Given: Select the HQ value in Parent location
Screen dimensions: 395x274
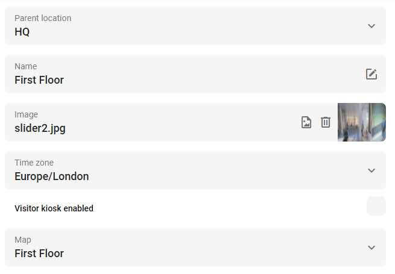Looking at the screenshot, I should point(22,32).
